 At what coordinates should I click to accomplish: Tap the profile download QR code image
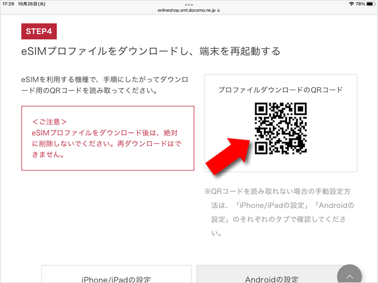pyautogui.click(x=281, y=128)
